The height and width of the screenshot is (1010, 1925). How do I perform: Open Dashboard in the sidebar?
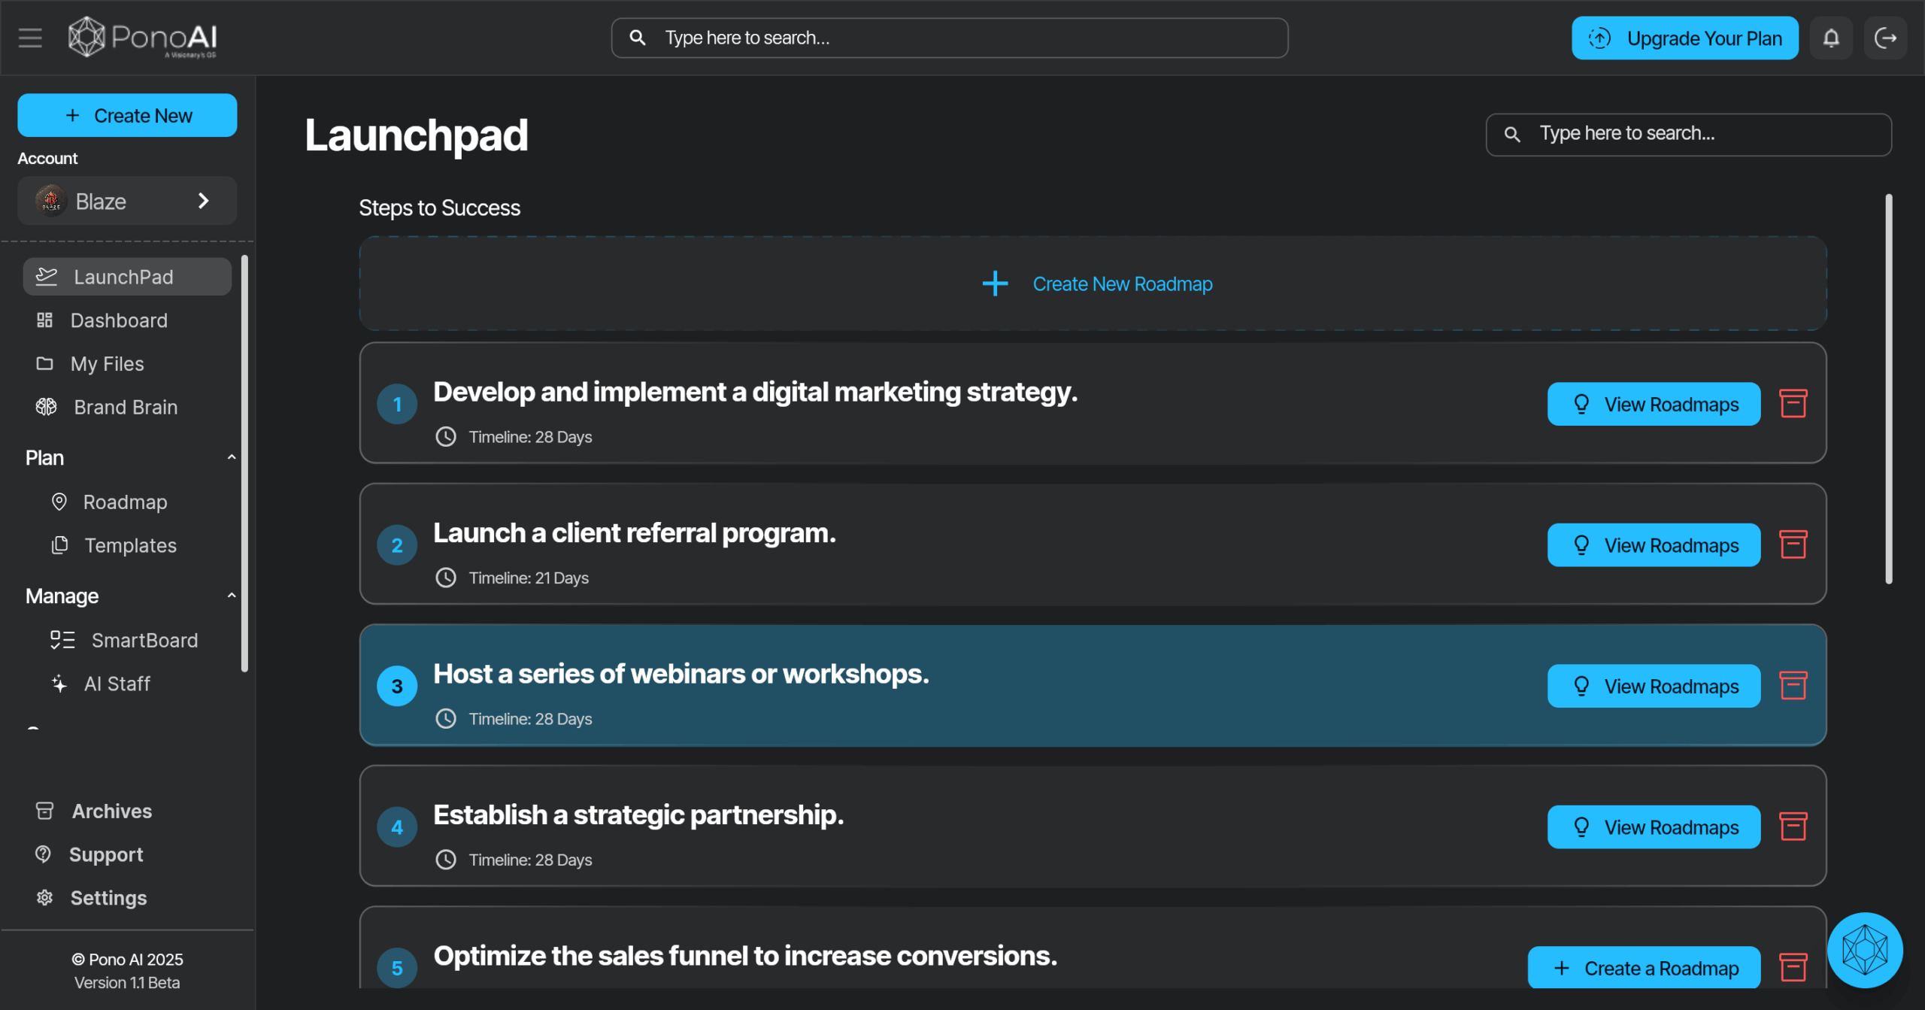(x=119, y=320)
